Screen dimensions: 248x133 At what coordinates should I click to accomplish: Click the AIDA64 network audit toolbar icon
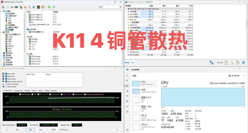click(21, 7)
